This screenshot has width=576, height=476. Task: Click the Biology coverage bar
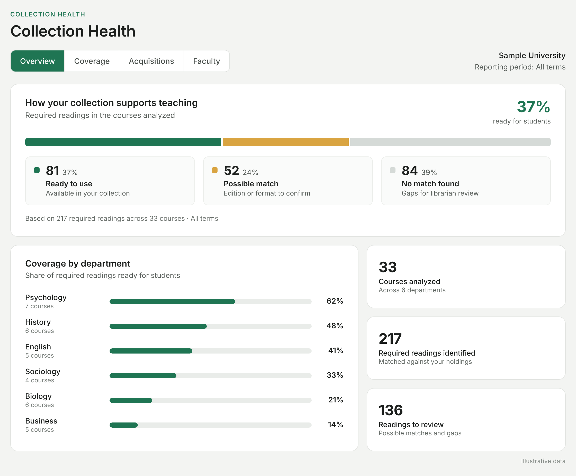click(x=210, y=400)
